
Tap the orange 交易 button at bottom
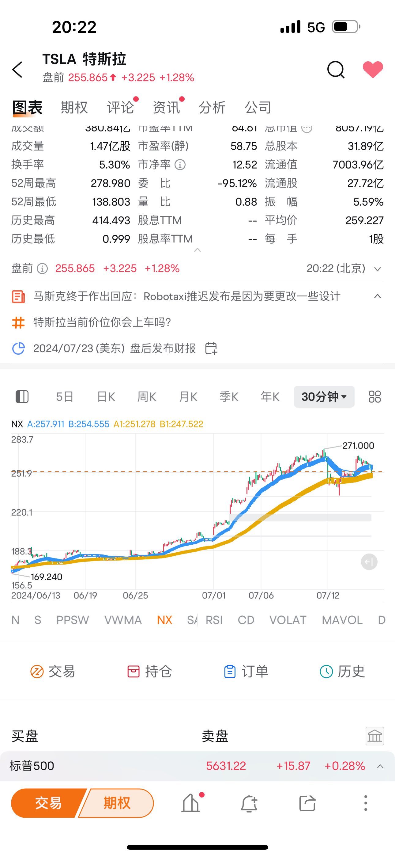pyautogui.click(x=48, y=803)
